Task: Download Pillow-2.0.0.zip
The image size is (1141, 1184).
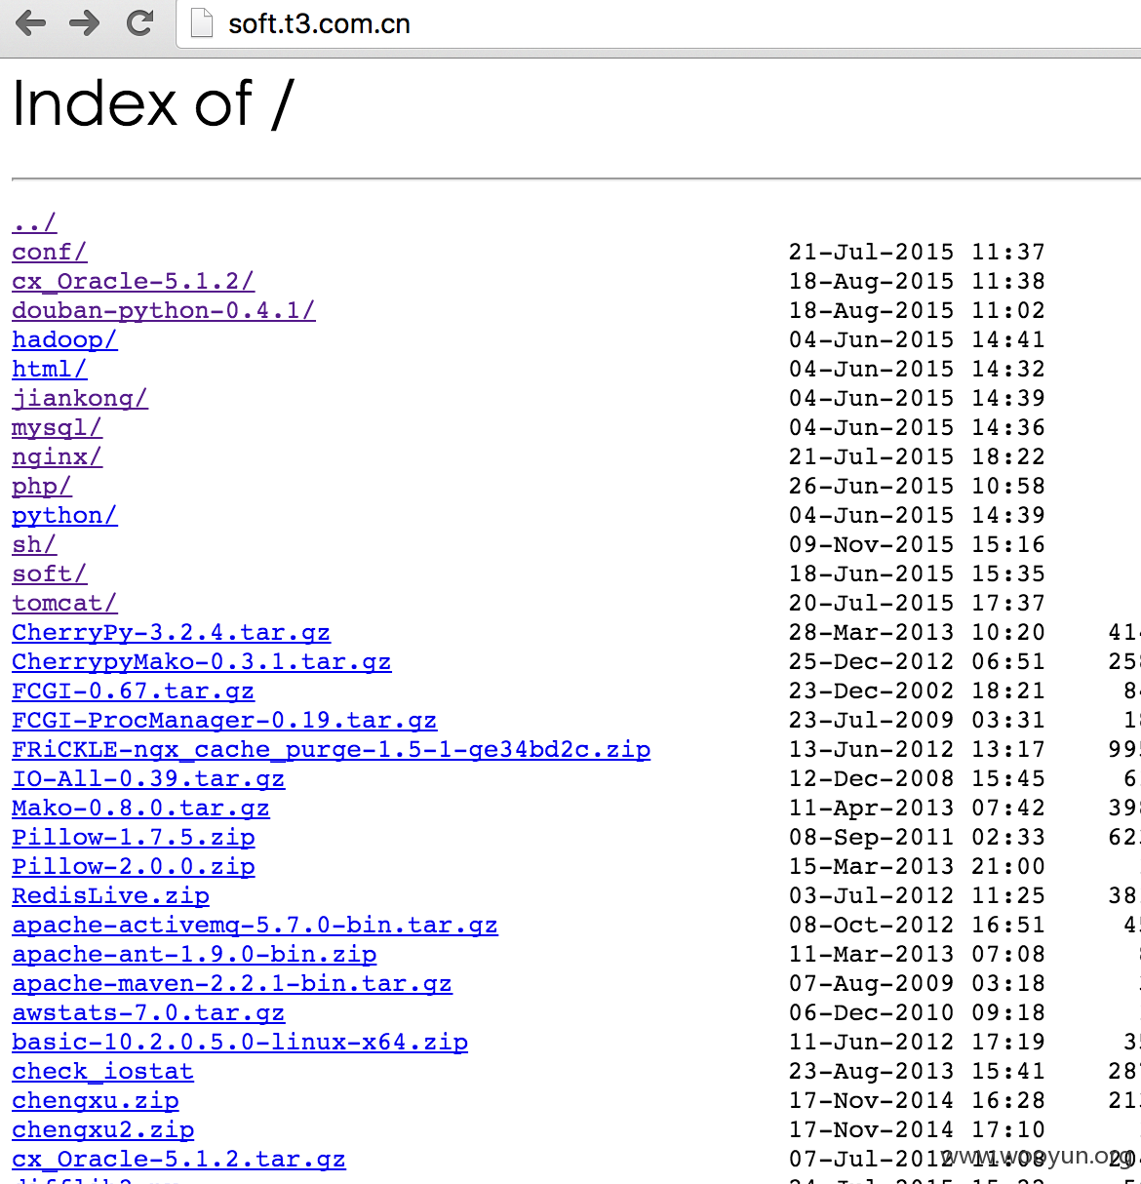Action: click(133, 866)
